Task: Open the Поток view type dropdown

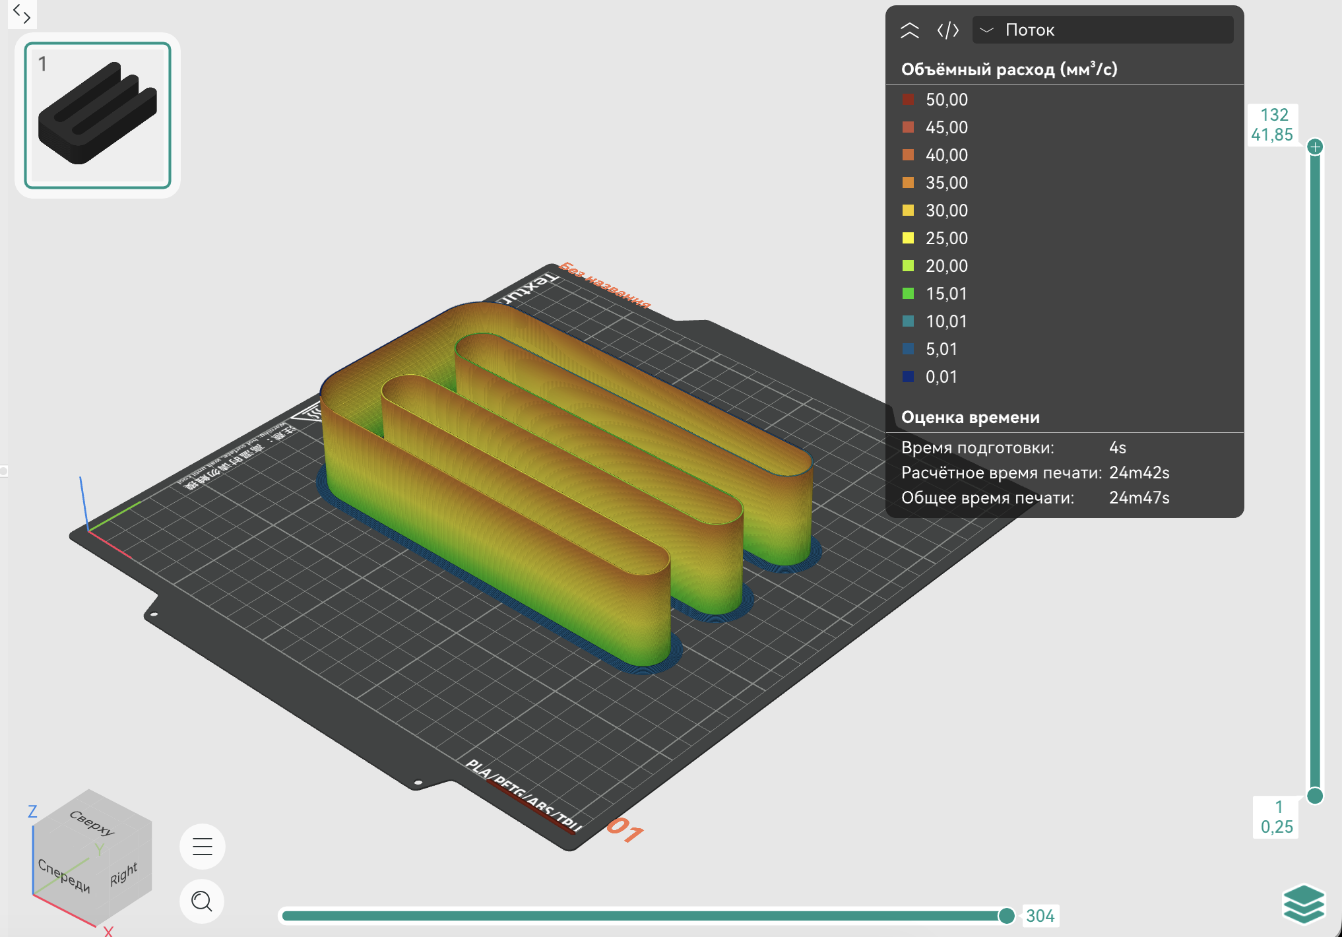Action: [x=1102, y=30]
